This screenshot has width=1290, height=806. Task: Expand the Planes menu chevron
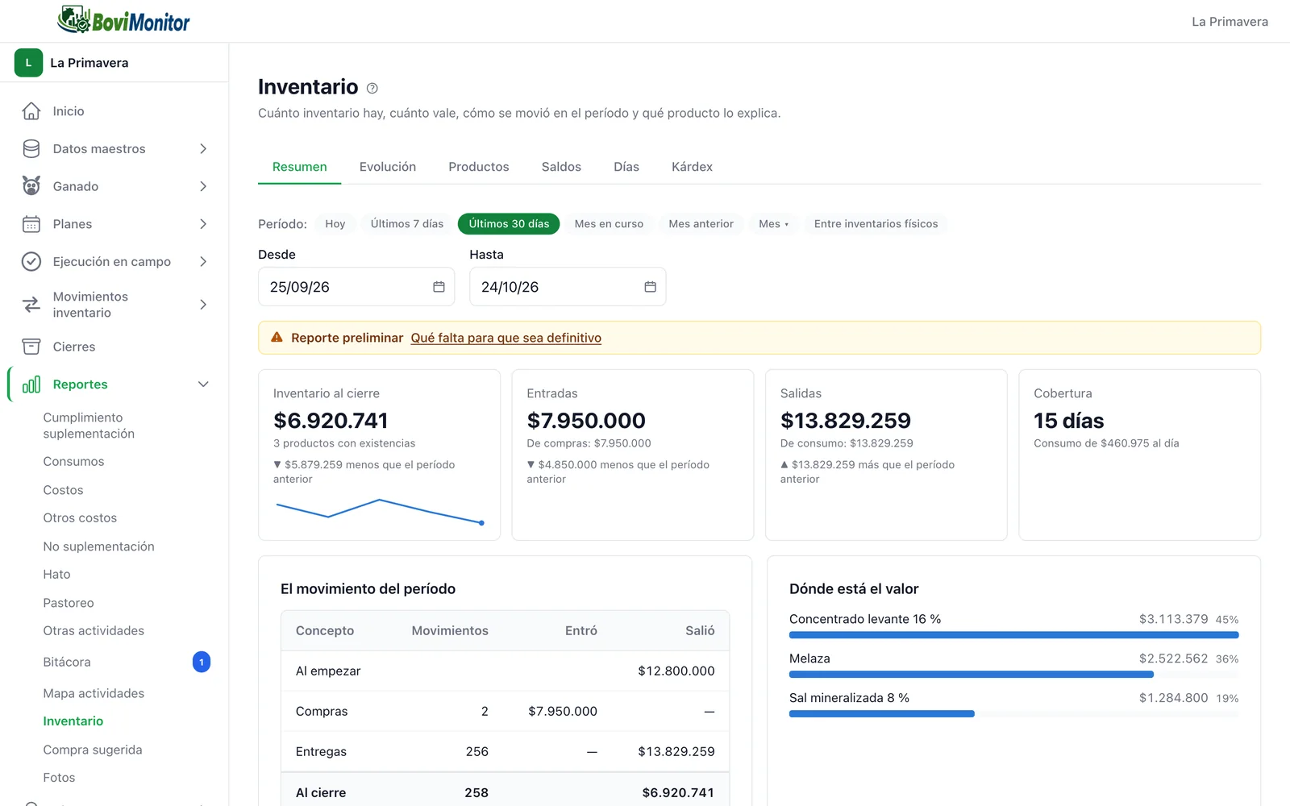[203, 224]
